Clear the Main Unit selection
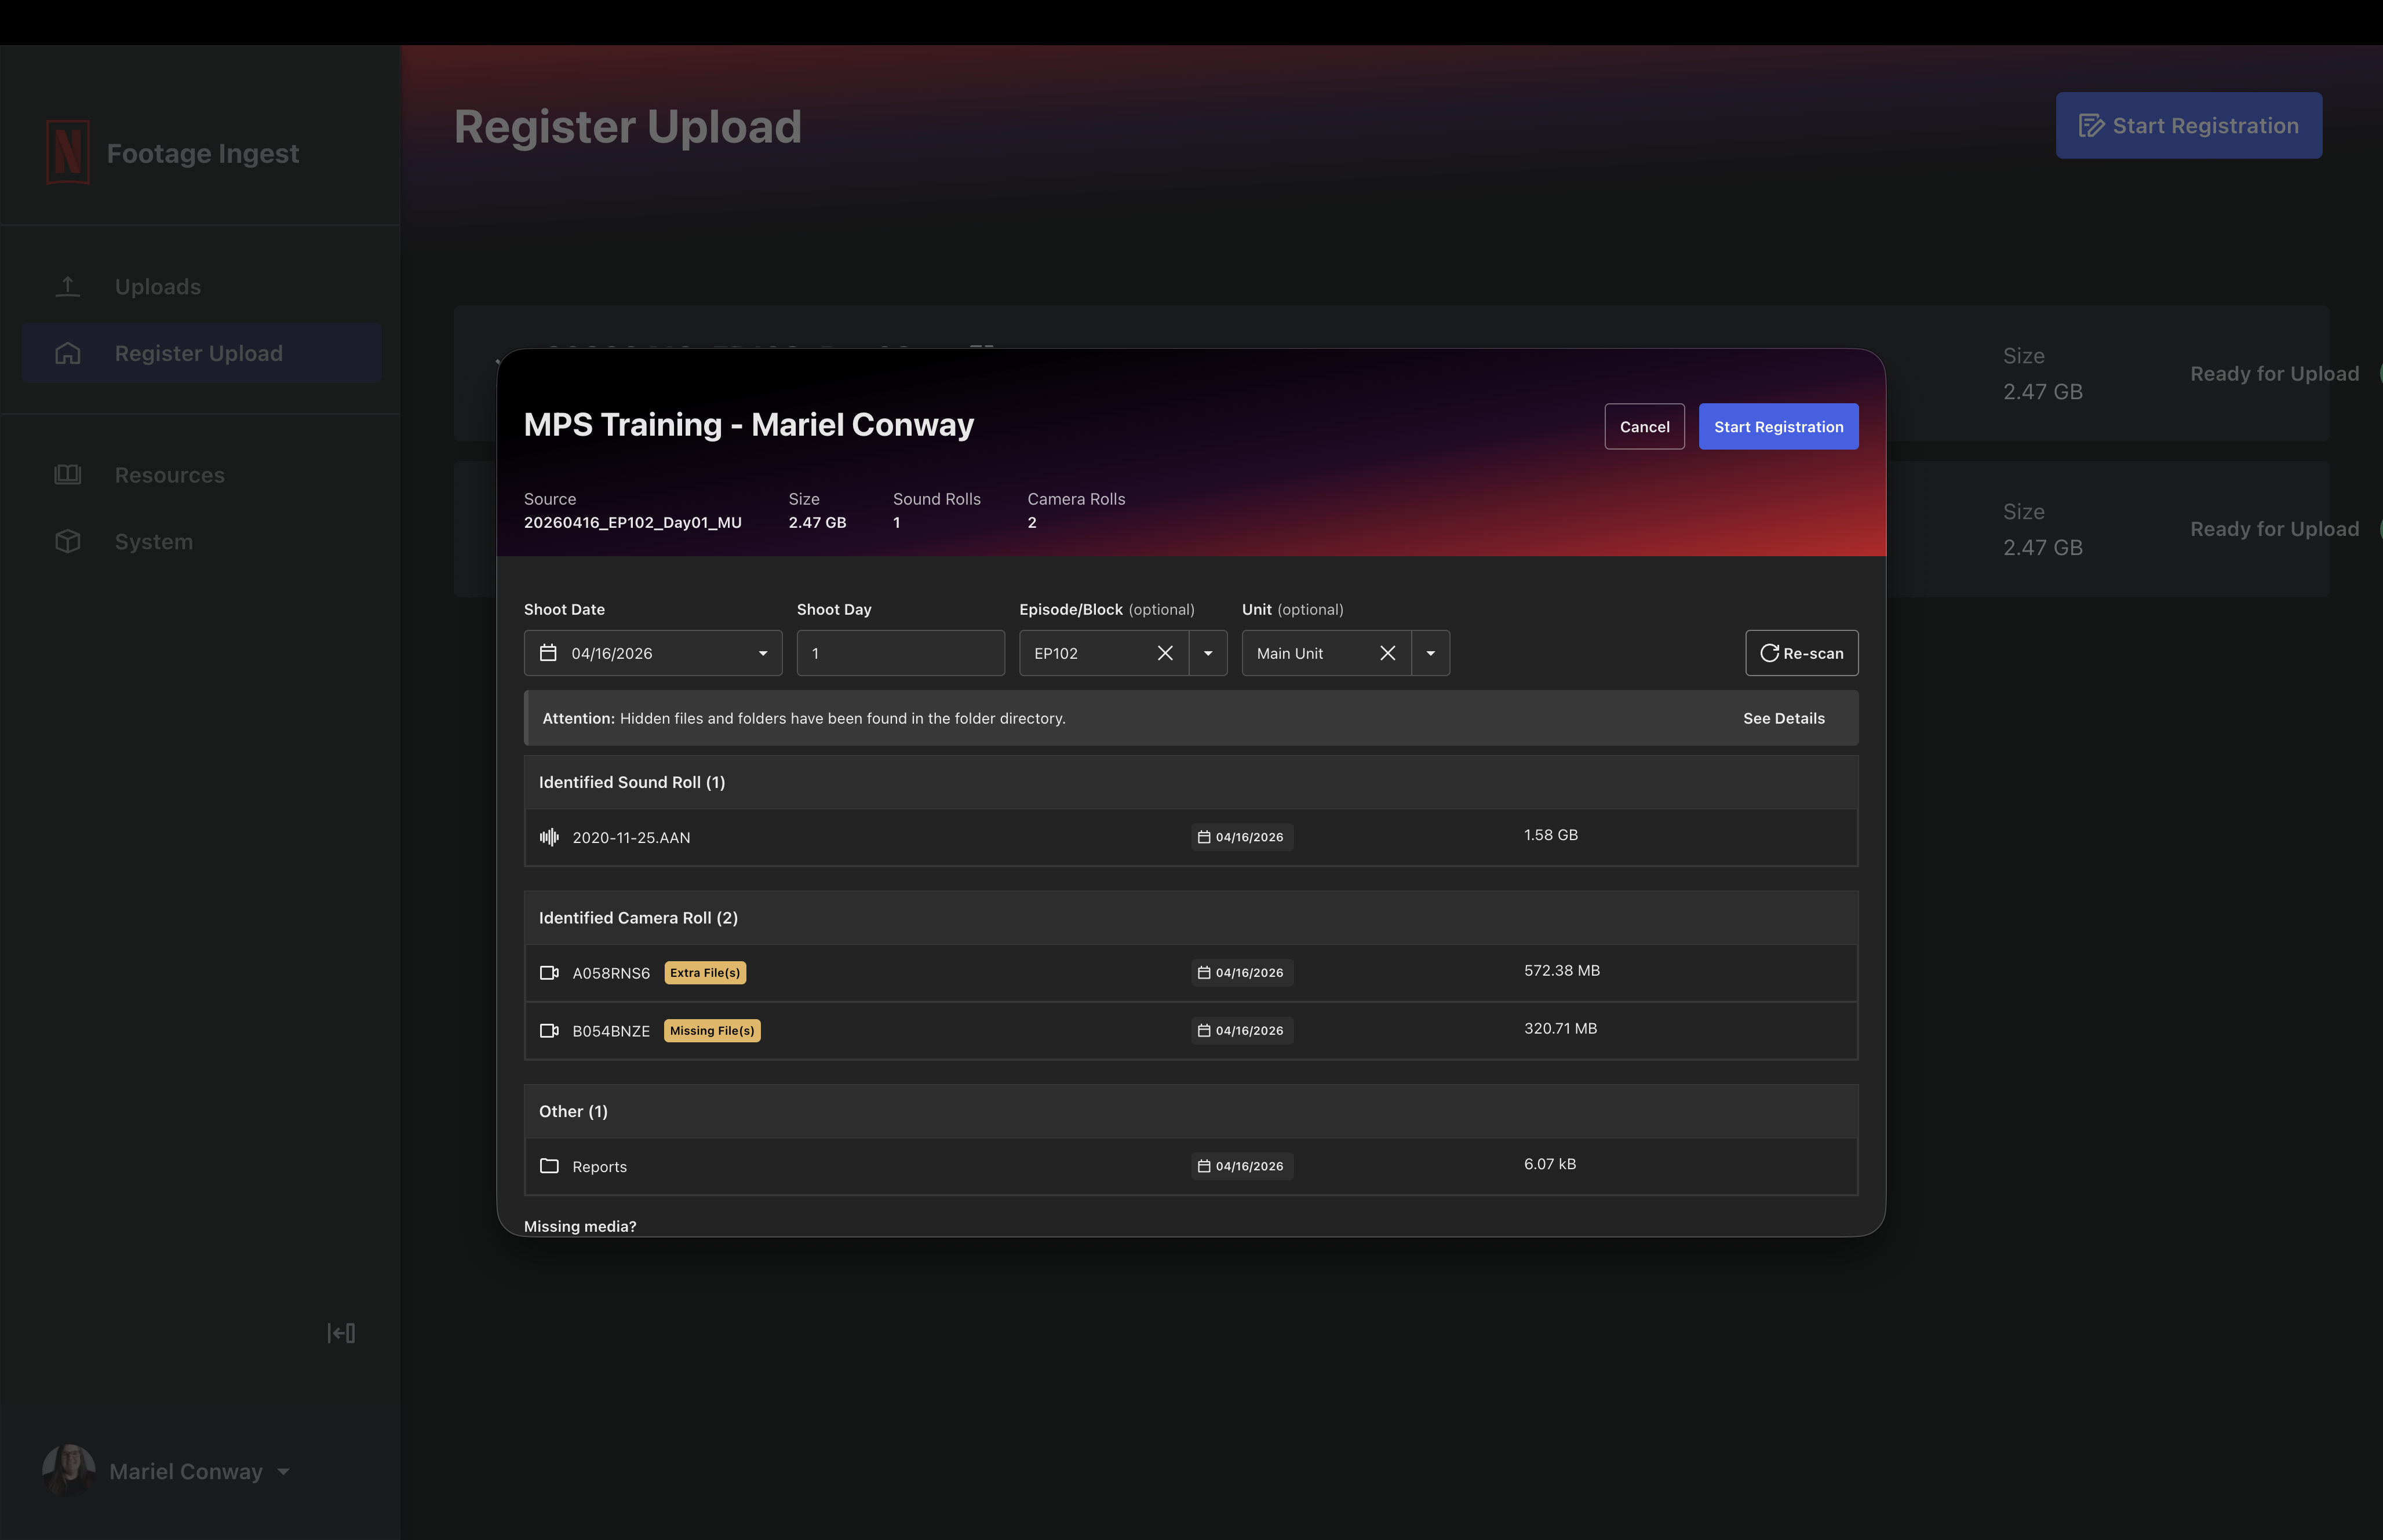Image resolution: width=2383 pixels, height=1540 pixels. tap(1387, 653)
